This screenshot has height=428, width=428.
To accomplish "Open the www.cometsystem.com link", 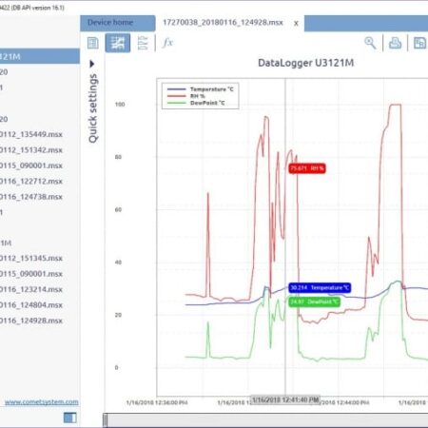I will point(42,402).
